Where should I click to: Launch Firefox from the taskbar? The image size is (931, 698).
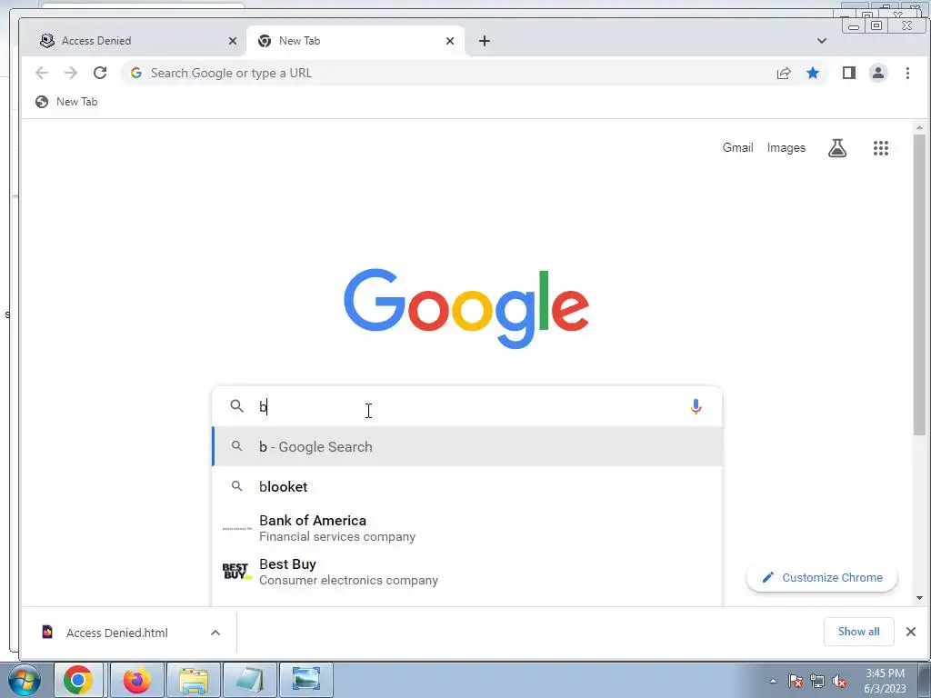(x=136, y=680)
